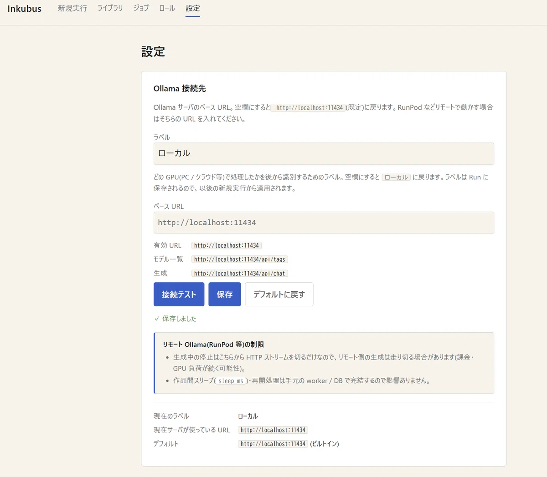Screen dimensions: 547x477
Task: Click the 保存しました status message
Action: (x=175, y=319)
